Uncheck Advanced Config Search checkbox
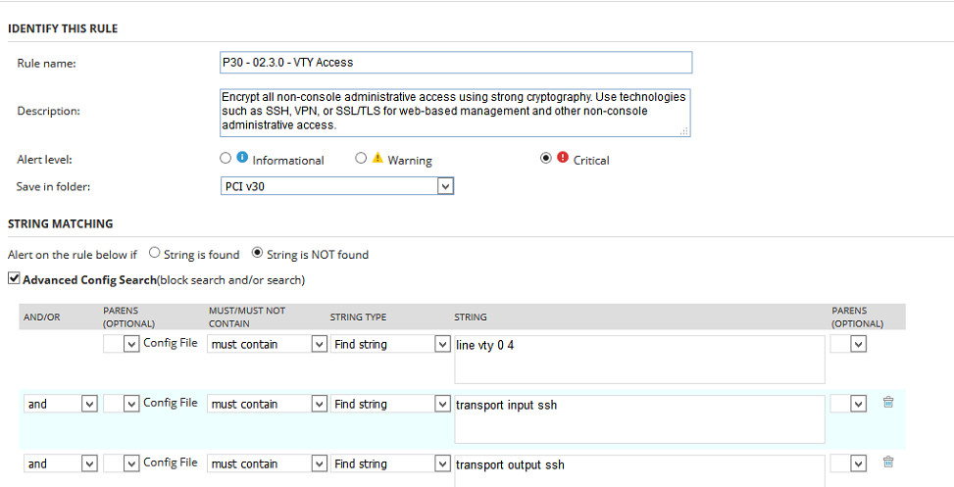954x487 pixels. point(13,279)
